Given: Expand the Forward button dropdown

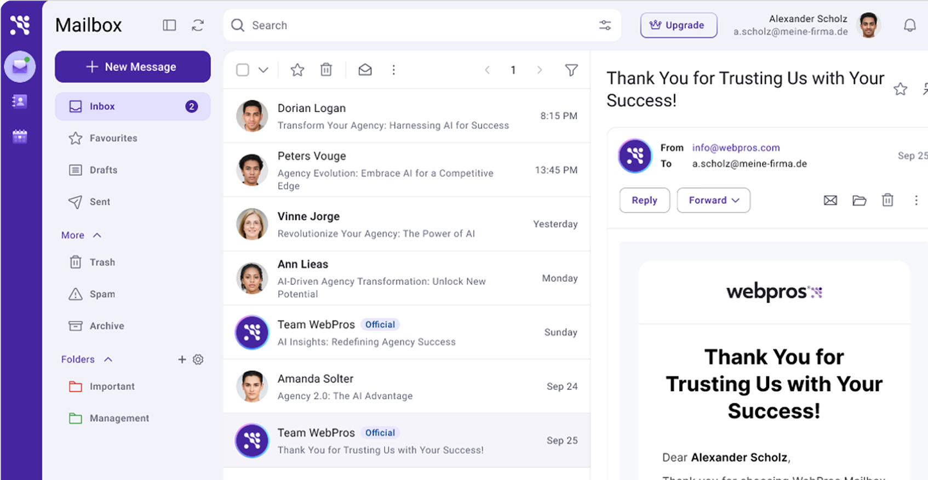Looking at the screenshot, I should [736, 201].
